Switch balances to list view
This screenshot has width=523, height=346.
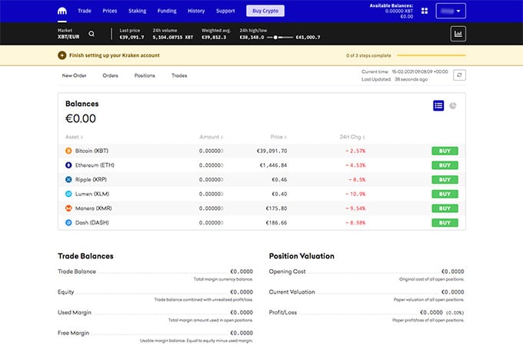tap(438, 105)
